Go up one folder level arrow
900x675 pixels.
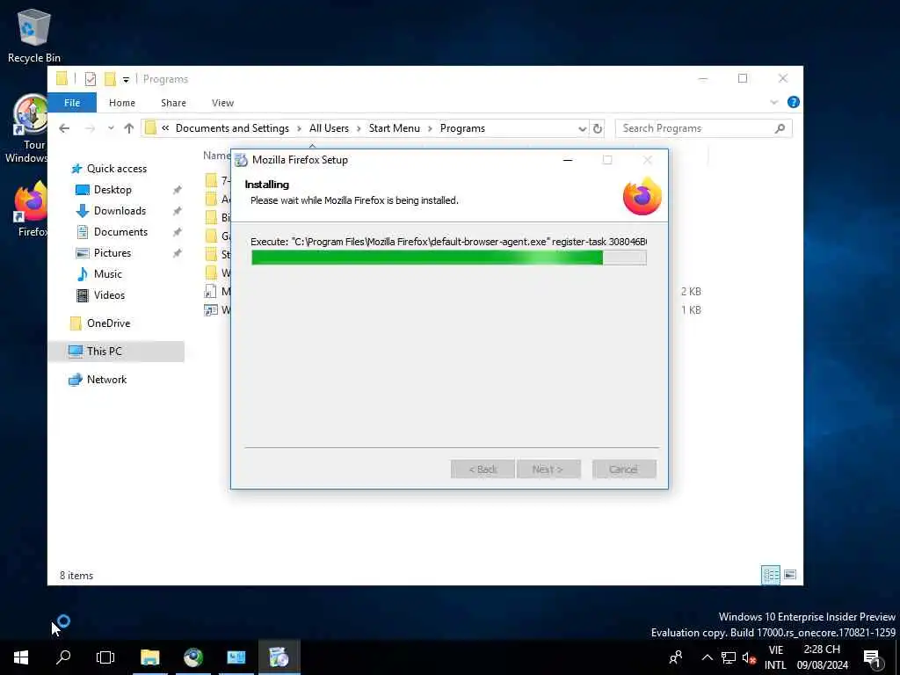(128, 128)
